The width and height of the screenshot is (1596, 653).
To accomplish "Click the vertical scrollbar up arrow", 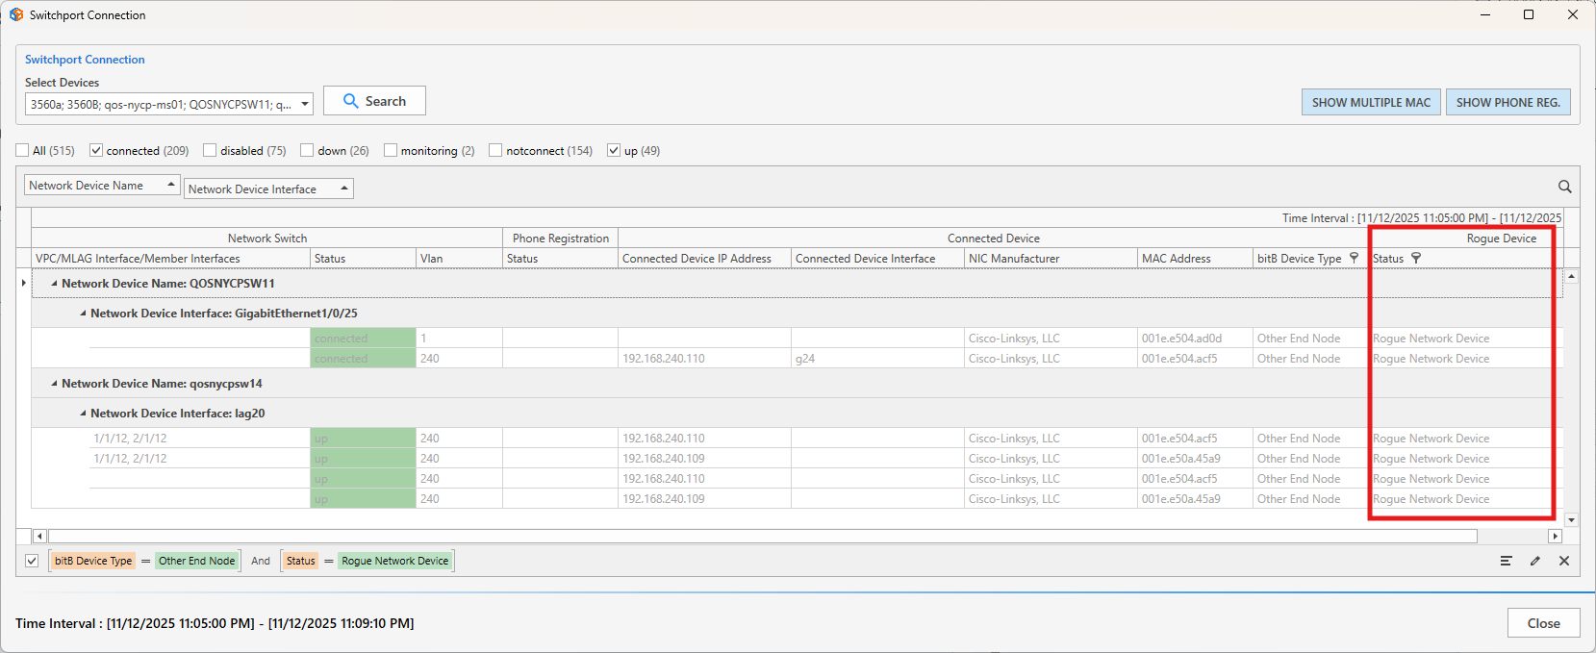I will (x=1571, y=276).
